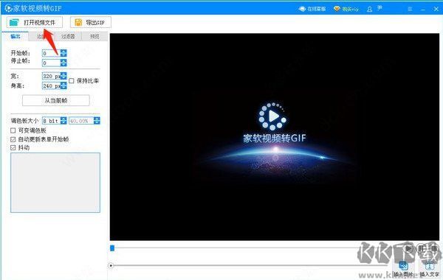Switch to the Filter (过滤器) tab
Image resolution: width=443 pixels, height=280 pixels.
(68, 36)
